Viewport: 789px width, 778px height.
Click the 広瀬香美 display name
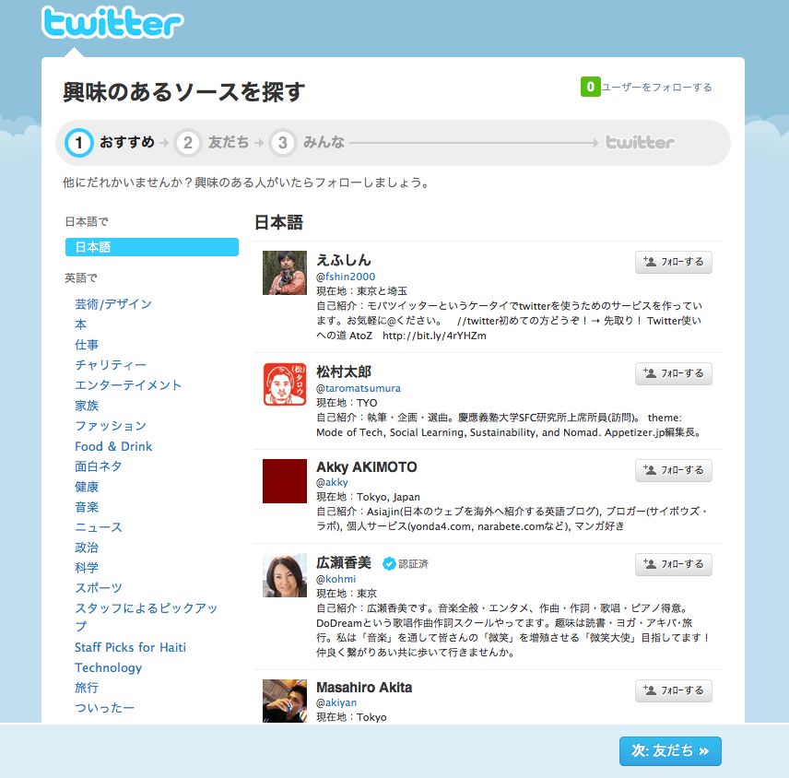344,562
